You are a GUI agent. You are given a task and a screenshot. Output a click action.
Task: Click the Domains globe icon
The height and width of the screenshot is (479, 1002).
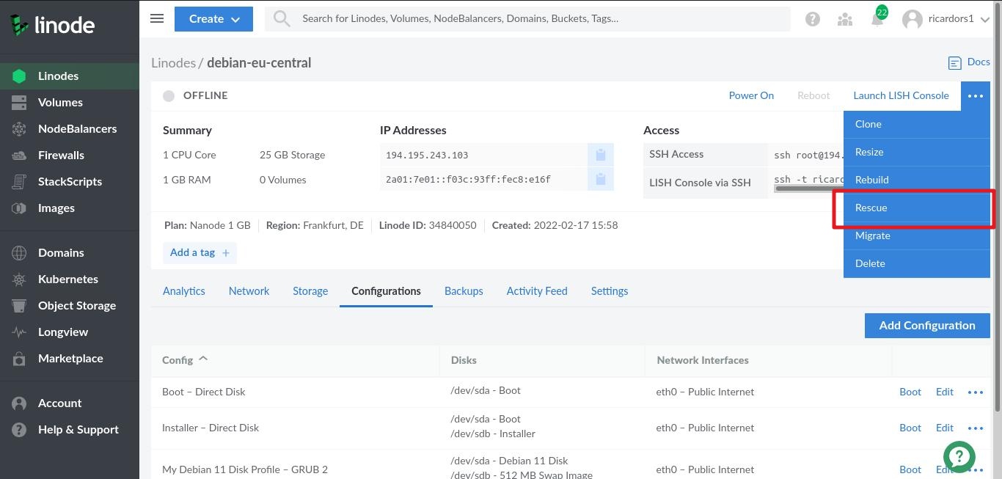point(19,253)
